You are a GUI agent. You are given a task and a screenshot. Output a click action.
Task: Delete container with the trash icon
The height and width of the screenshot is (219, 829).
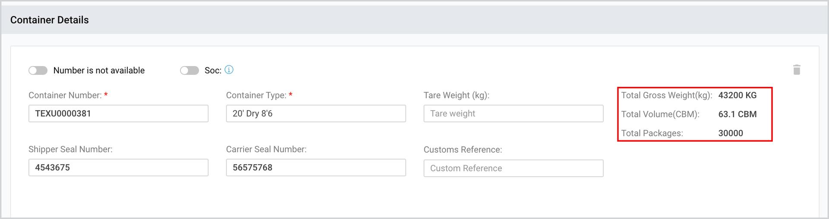coord(797,70)
